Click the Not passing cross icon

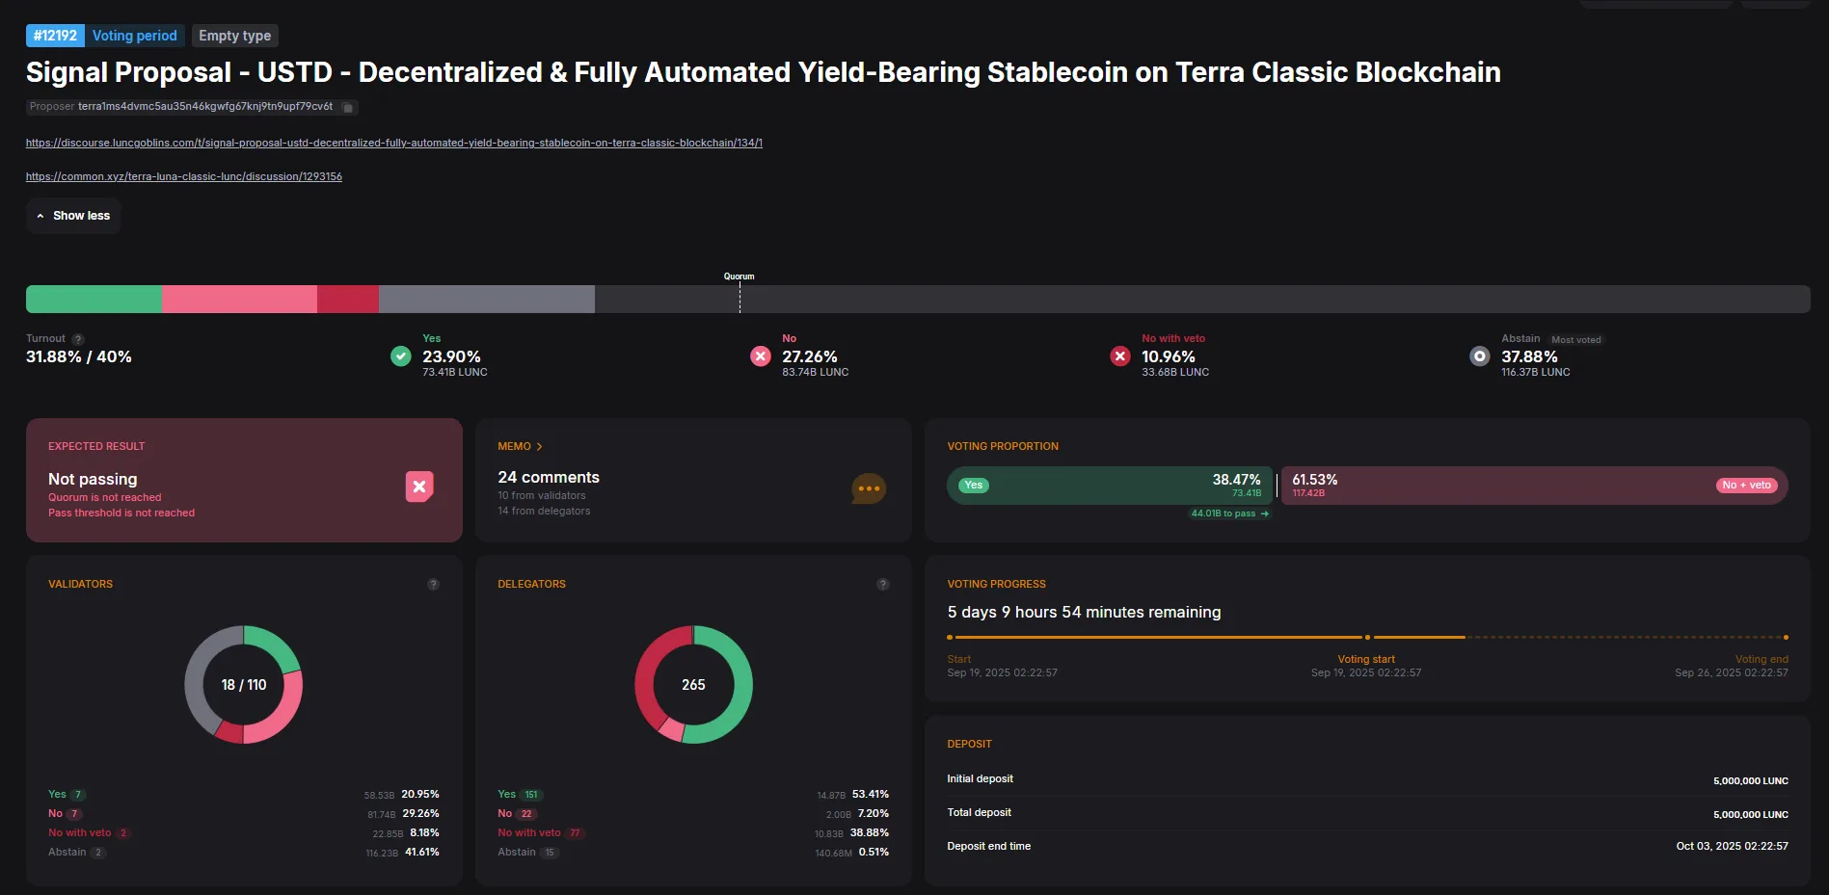419,487
